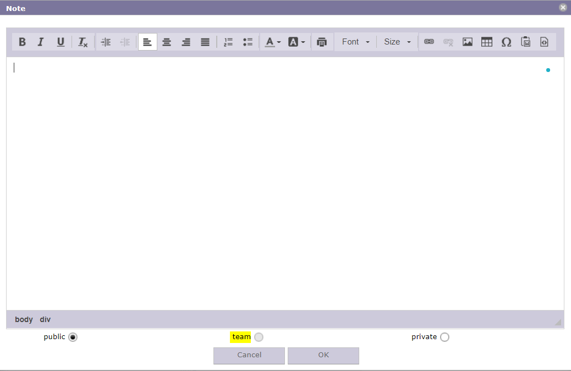This screenshot has height=371, width=571.
Task: Expand the Size dropdown
Action: [x=397, y=42]
